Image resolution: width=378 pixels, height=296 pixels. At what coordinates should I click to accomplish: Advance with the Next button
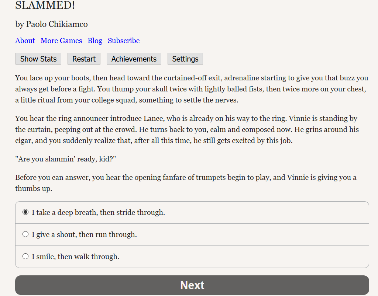pos(192,285)
